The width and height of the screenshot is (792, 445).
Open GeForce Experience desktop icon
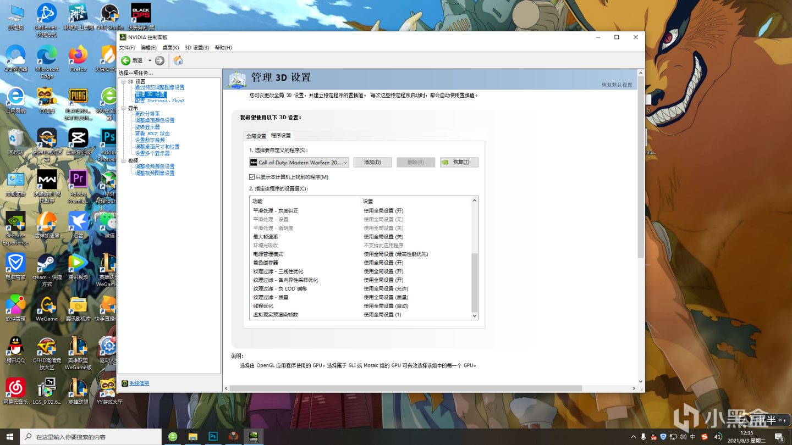point(15,229)
